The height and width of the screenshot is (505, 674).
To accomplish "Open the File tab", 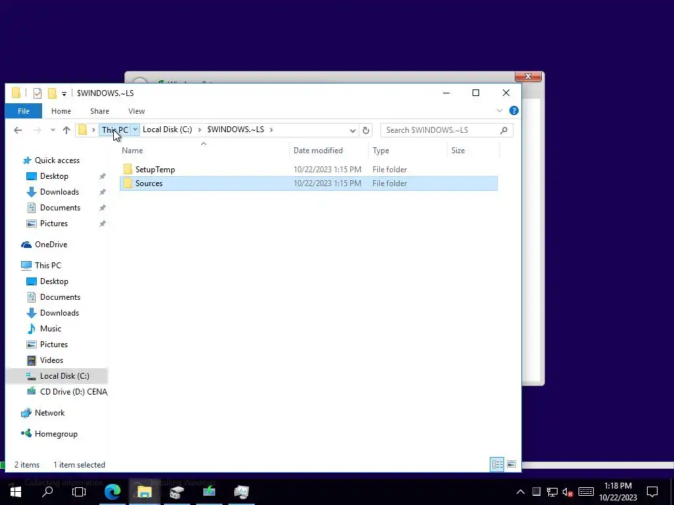I will (x=24, y=111).
